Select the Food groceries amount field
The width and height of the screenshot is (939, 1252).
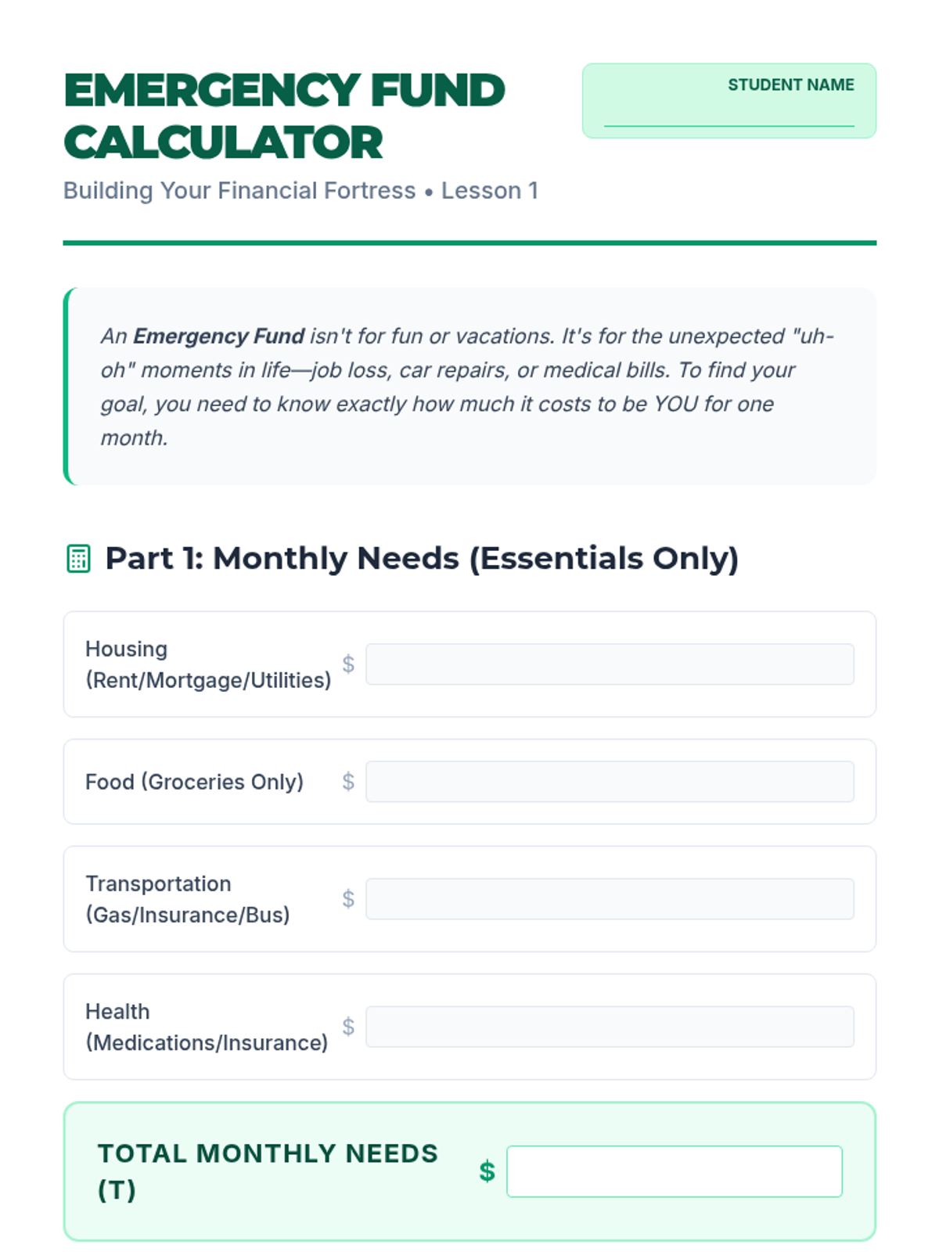(x=610, y=782)
